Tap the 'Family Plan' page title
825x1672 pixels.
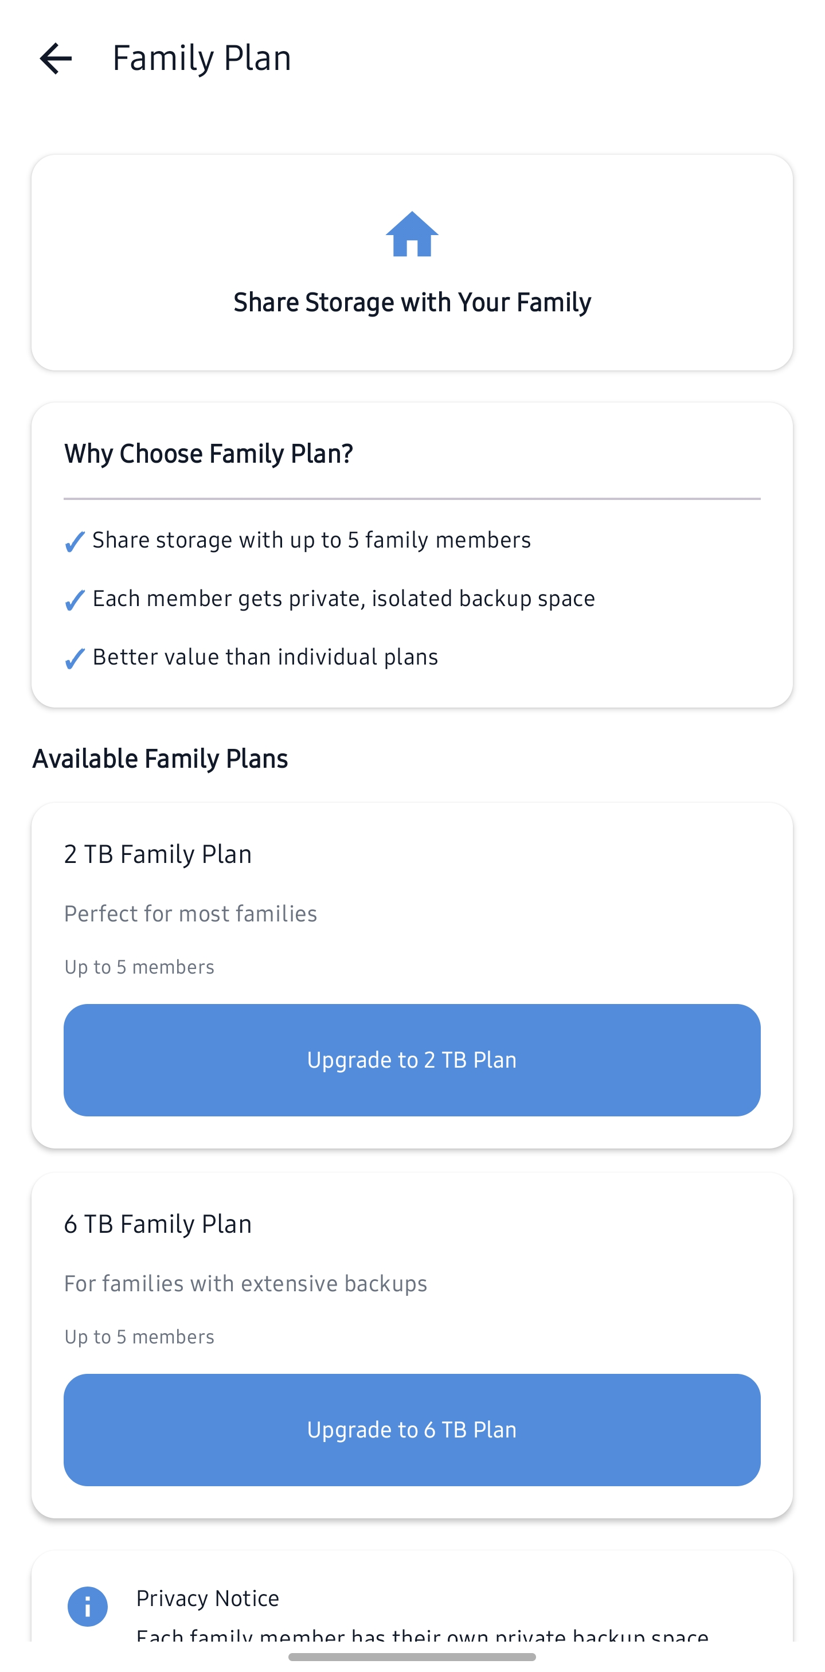click(x=201, y=58)
